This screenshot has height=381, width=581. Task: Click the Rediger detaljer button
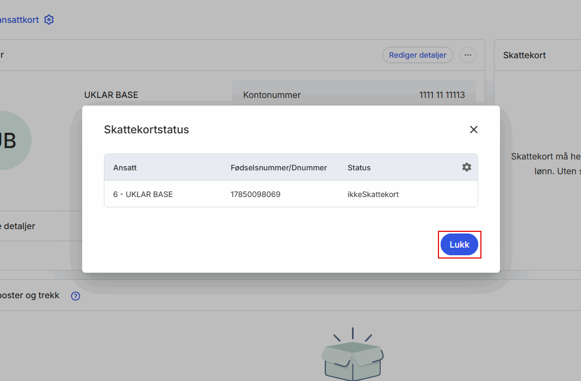point(418,55)
